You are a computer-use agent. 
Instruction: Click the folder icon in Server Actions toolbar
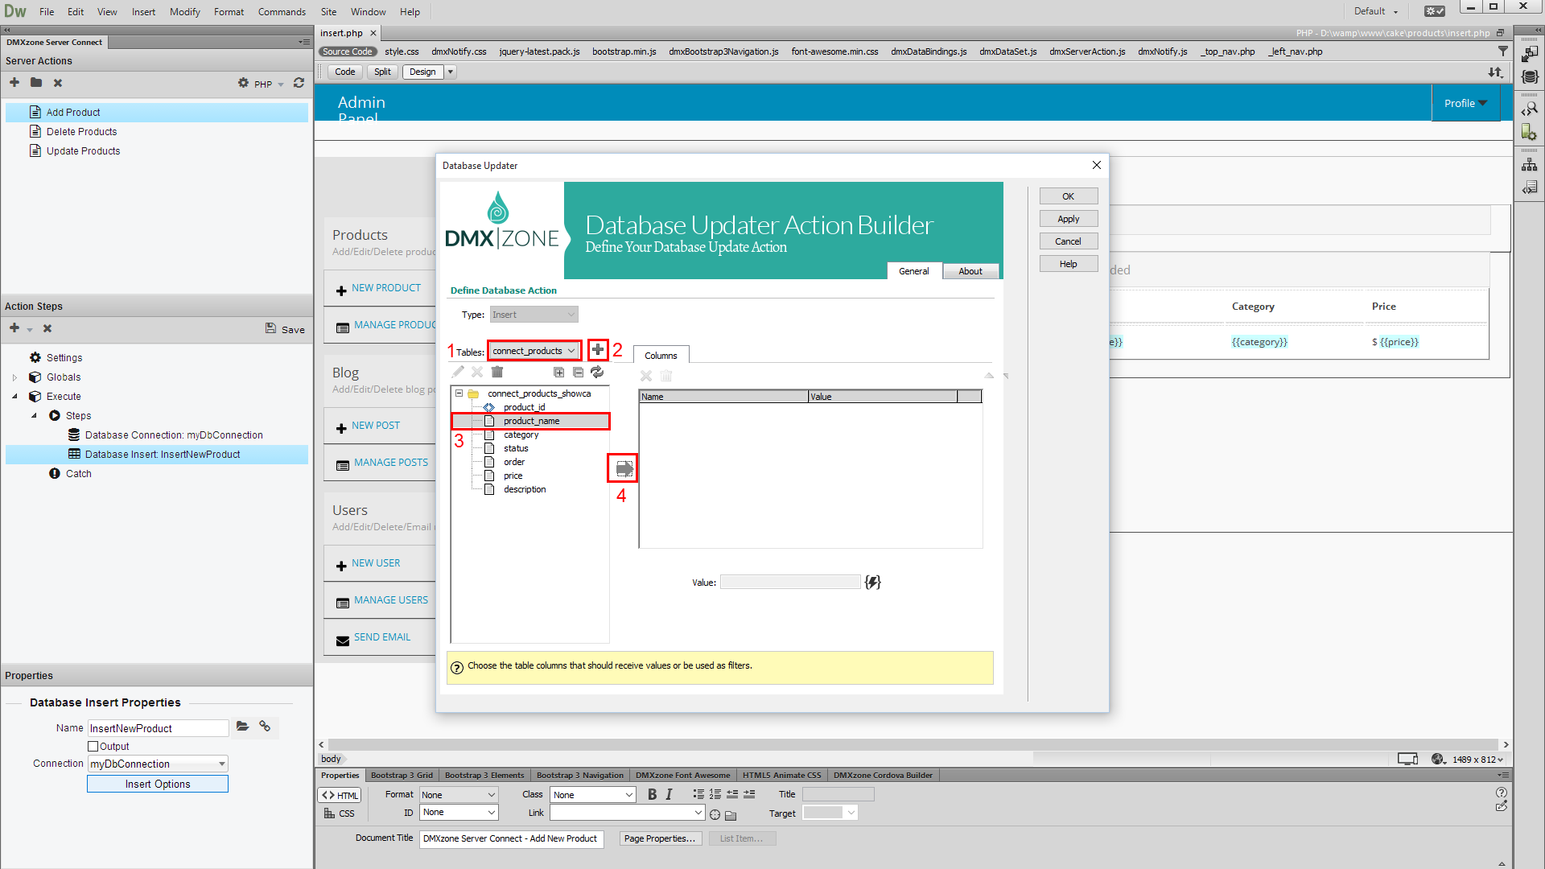click(x=36, y=83)
